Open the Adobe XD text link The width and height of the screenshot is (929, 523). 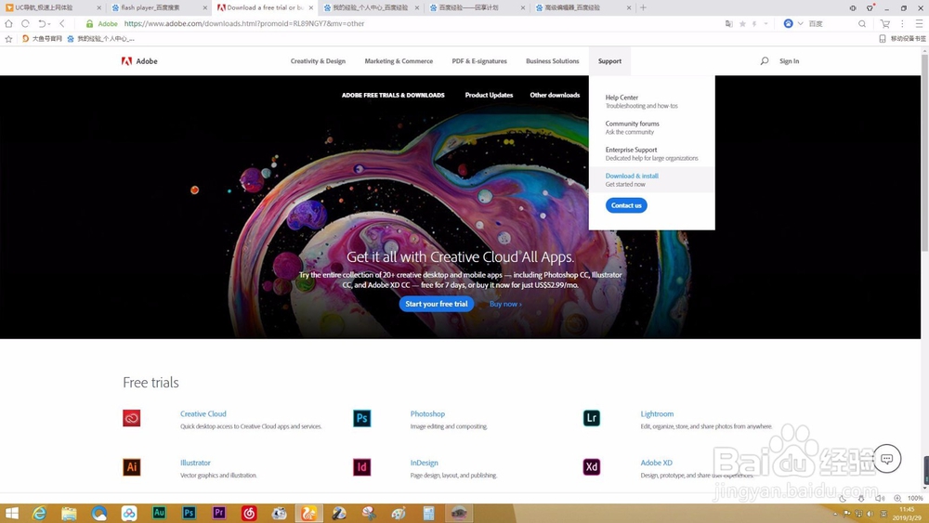pos(657,463)
